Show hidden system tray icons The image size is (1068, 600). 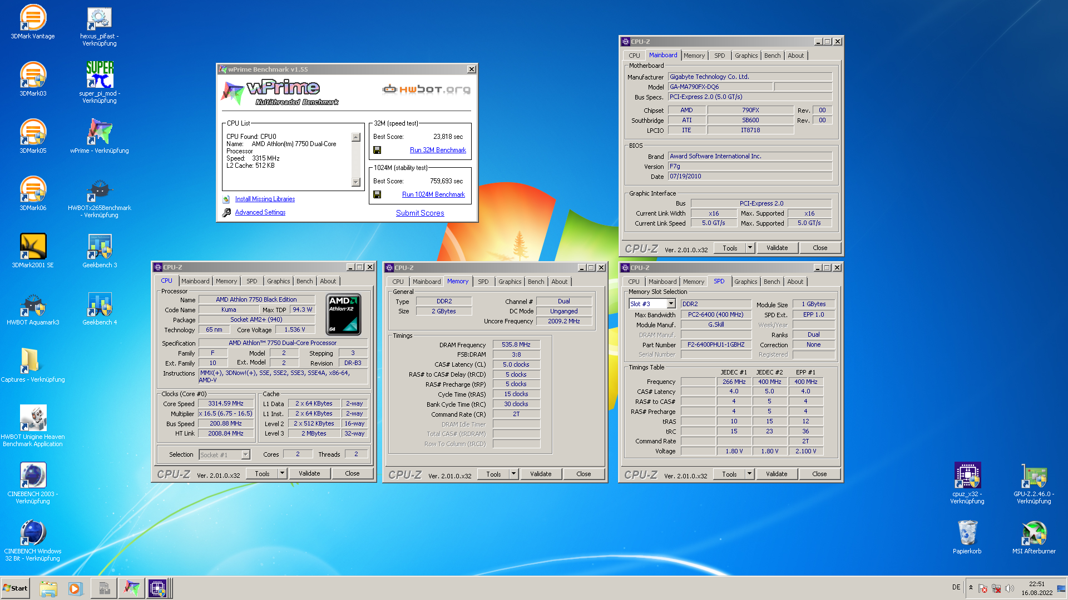[x=971, y=588]
